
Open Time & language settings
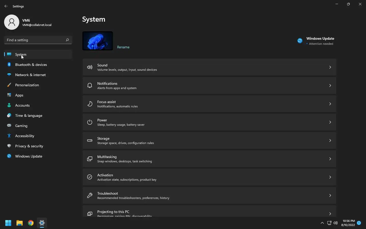[38, 116]
